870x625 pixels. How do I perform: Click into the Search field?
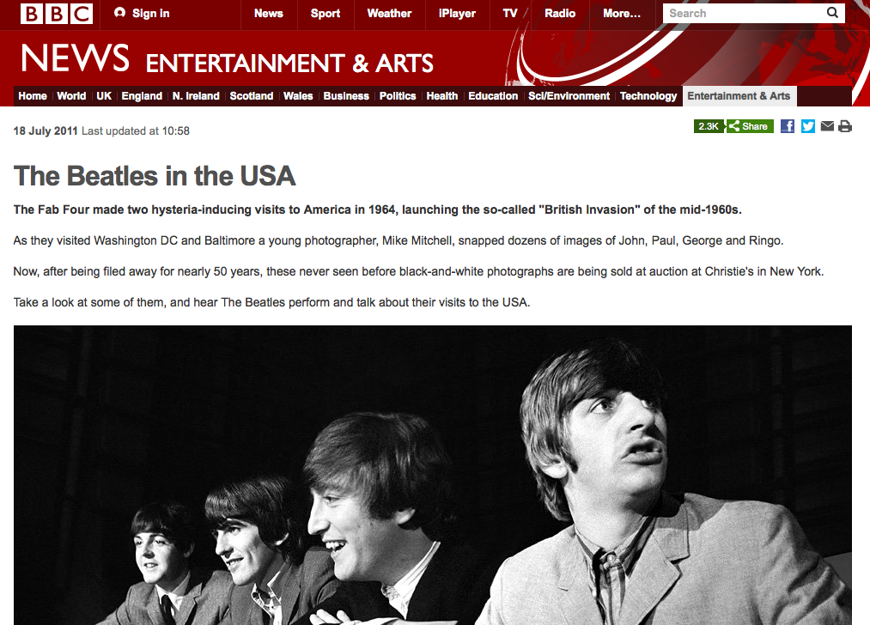point(744,13)
